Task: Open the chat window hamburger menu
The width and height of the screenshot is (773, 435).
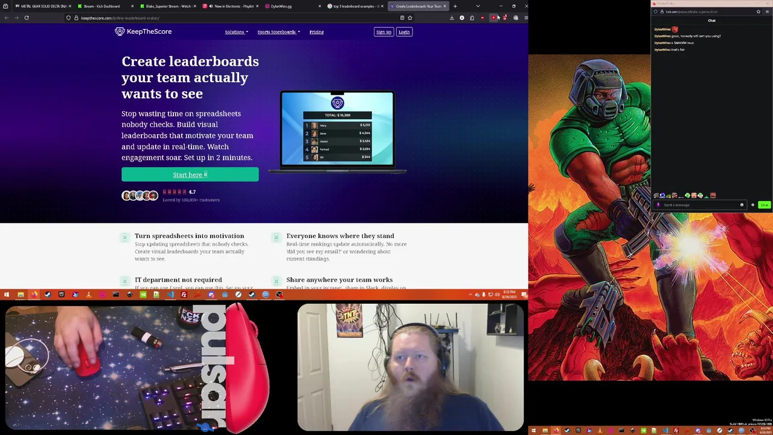Action: (x=768, y=11)
